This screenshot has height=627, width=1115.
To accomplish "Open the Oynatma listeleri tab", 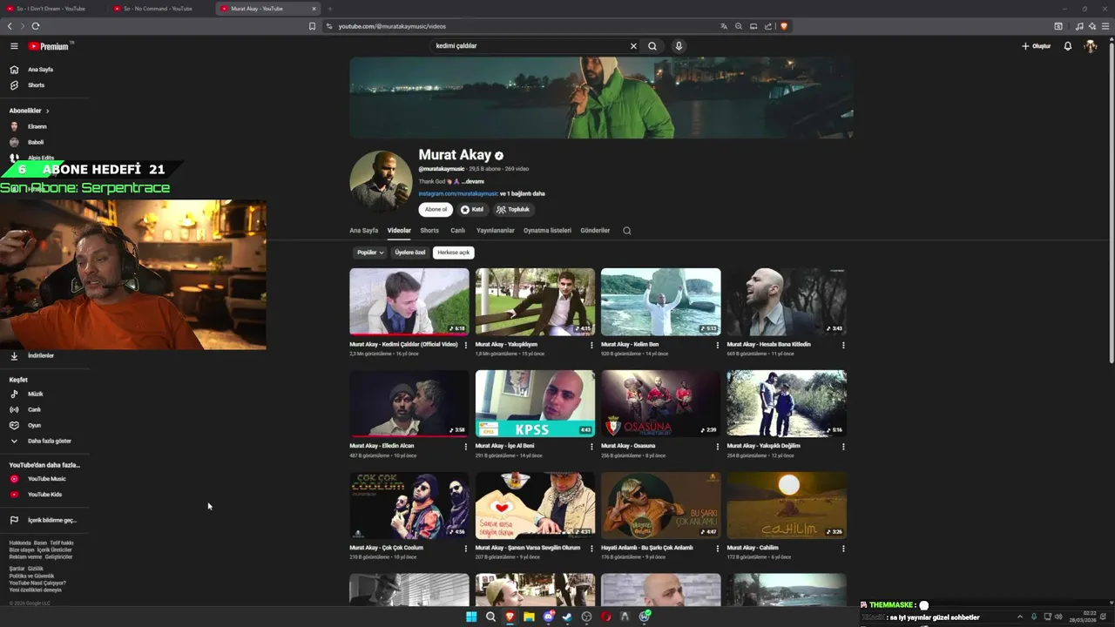I will click(547, 231).
